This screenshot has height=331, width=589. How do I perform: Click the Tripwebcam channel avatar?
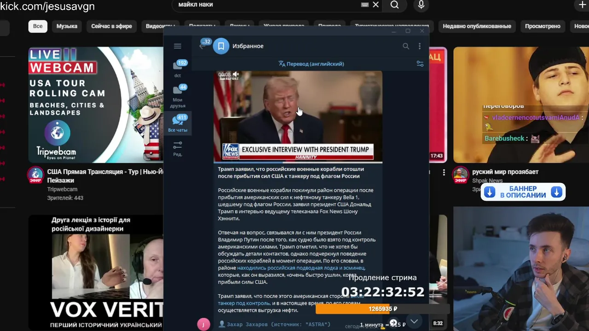(x=35, y=175)
